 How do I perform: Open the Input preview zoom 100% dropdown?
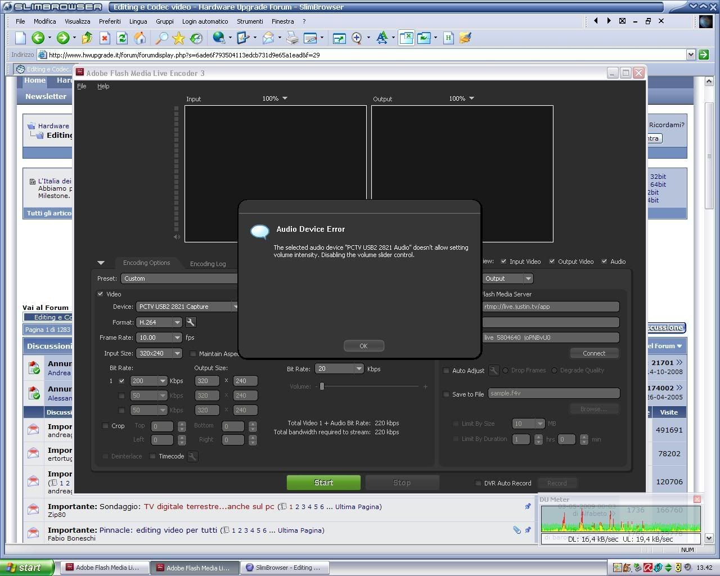pyautogui.click(x=275, y=98)
